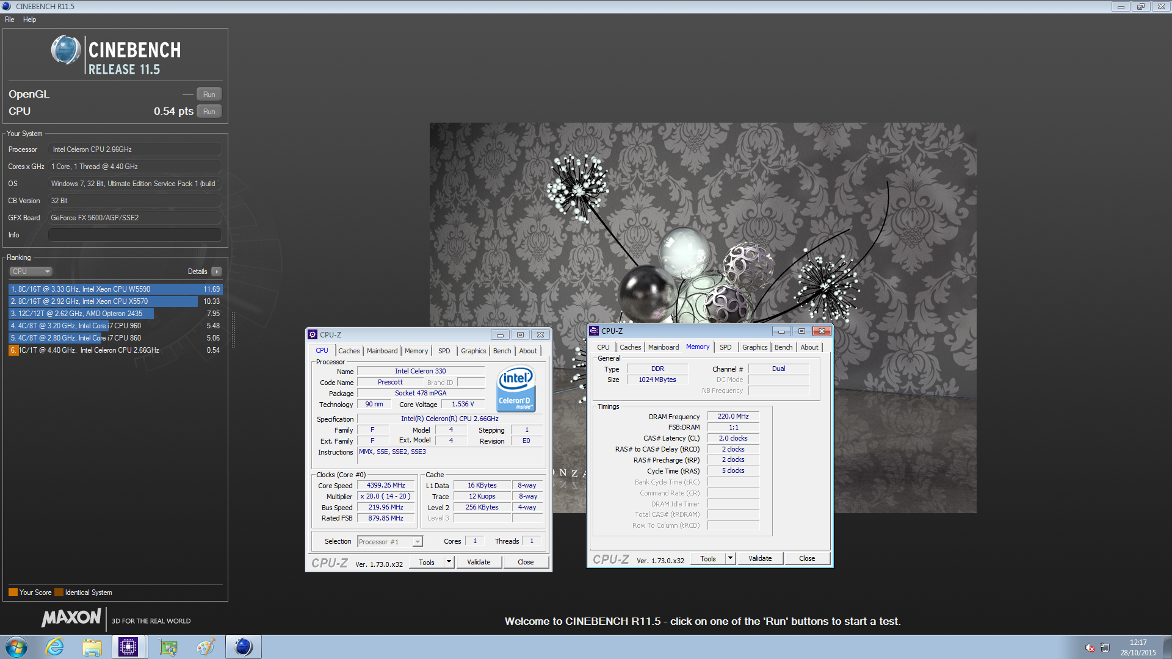Open the Help menu
The width and height of the screenshot is (1172, 659).
coord(29,20)
